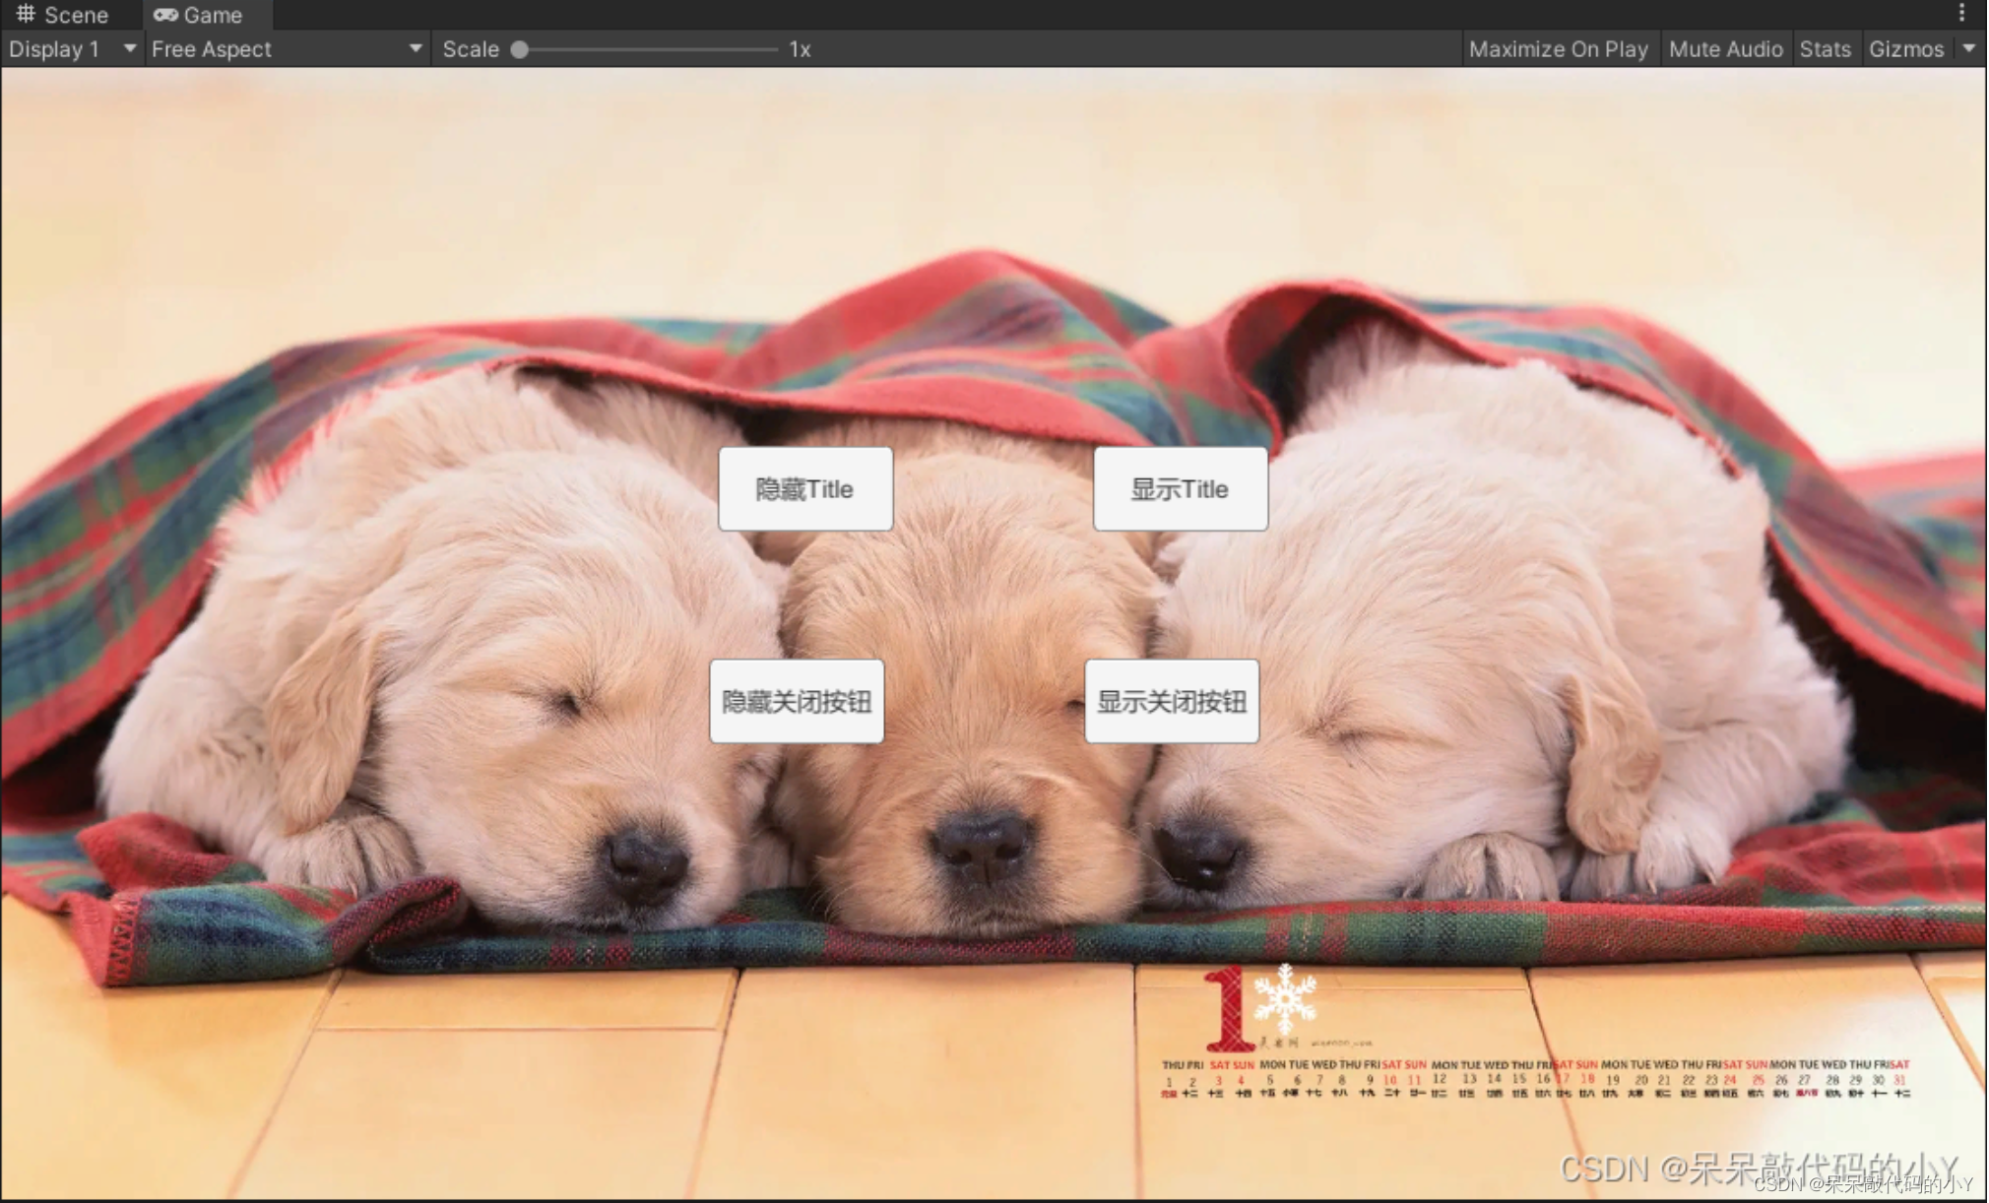The width and height of the screenshot is (1989, 1203).
Task: Toggle Maximize On Play
Action: tap(1558, 49)
